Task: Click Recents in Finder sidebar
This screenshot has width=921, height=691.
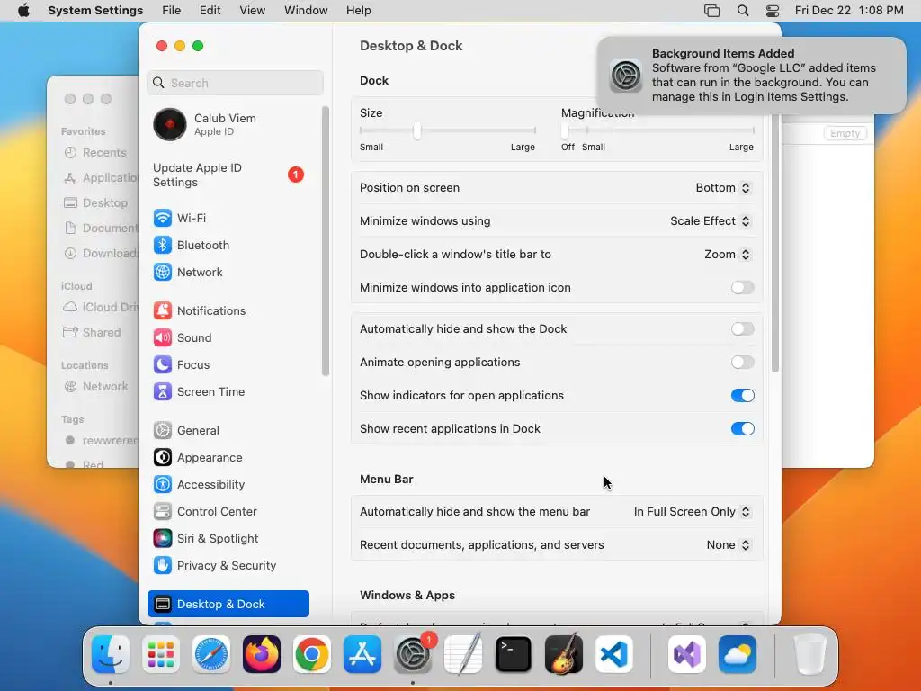Action: tap(95, 153)
